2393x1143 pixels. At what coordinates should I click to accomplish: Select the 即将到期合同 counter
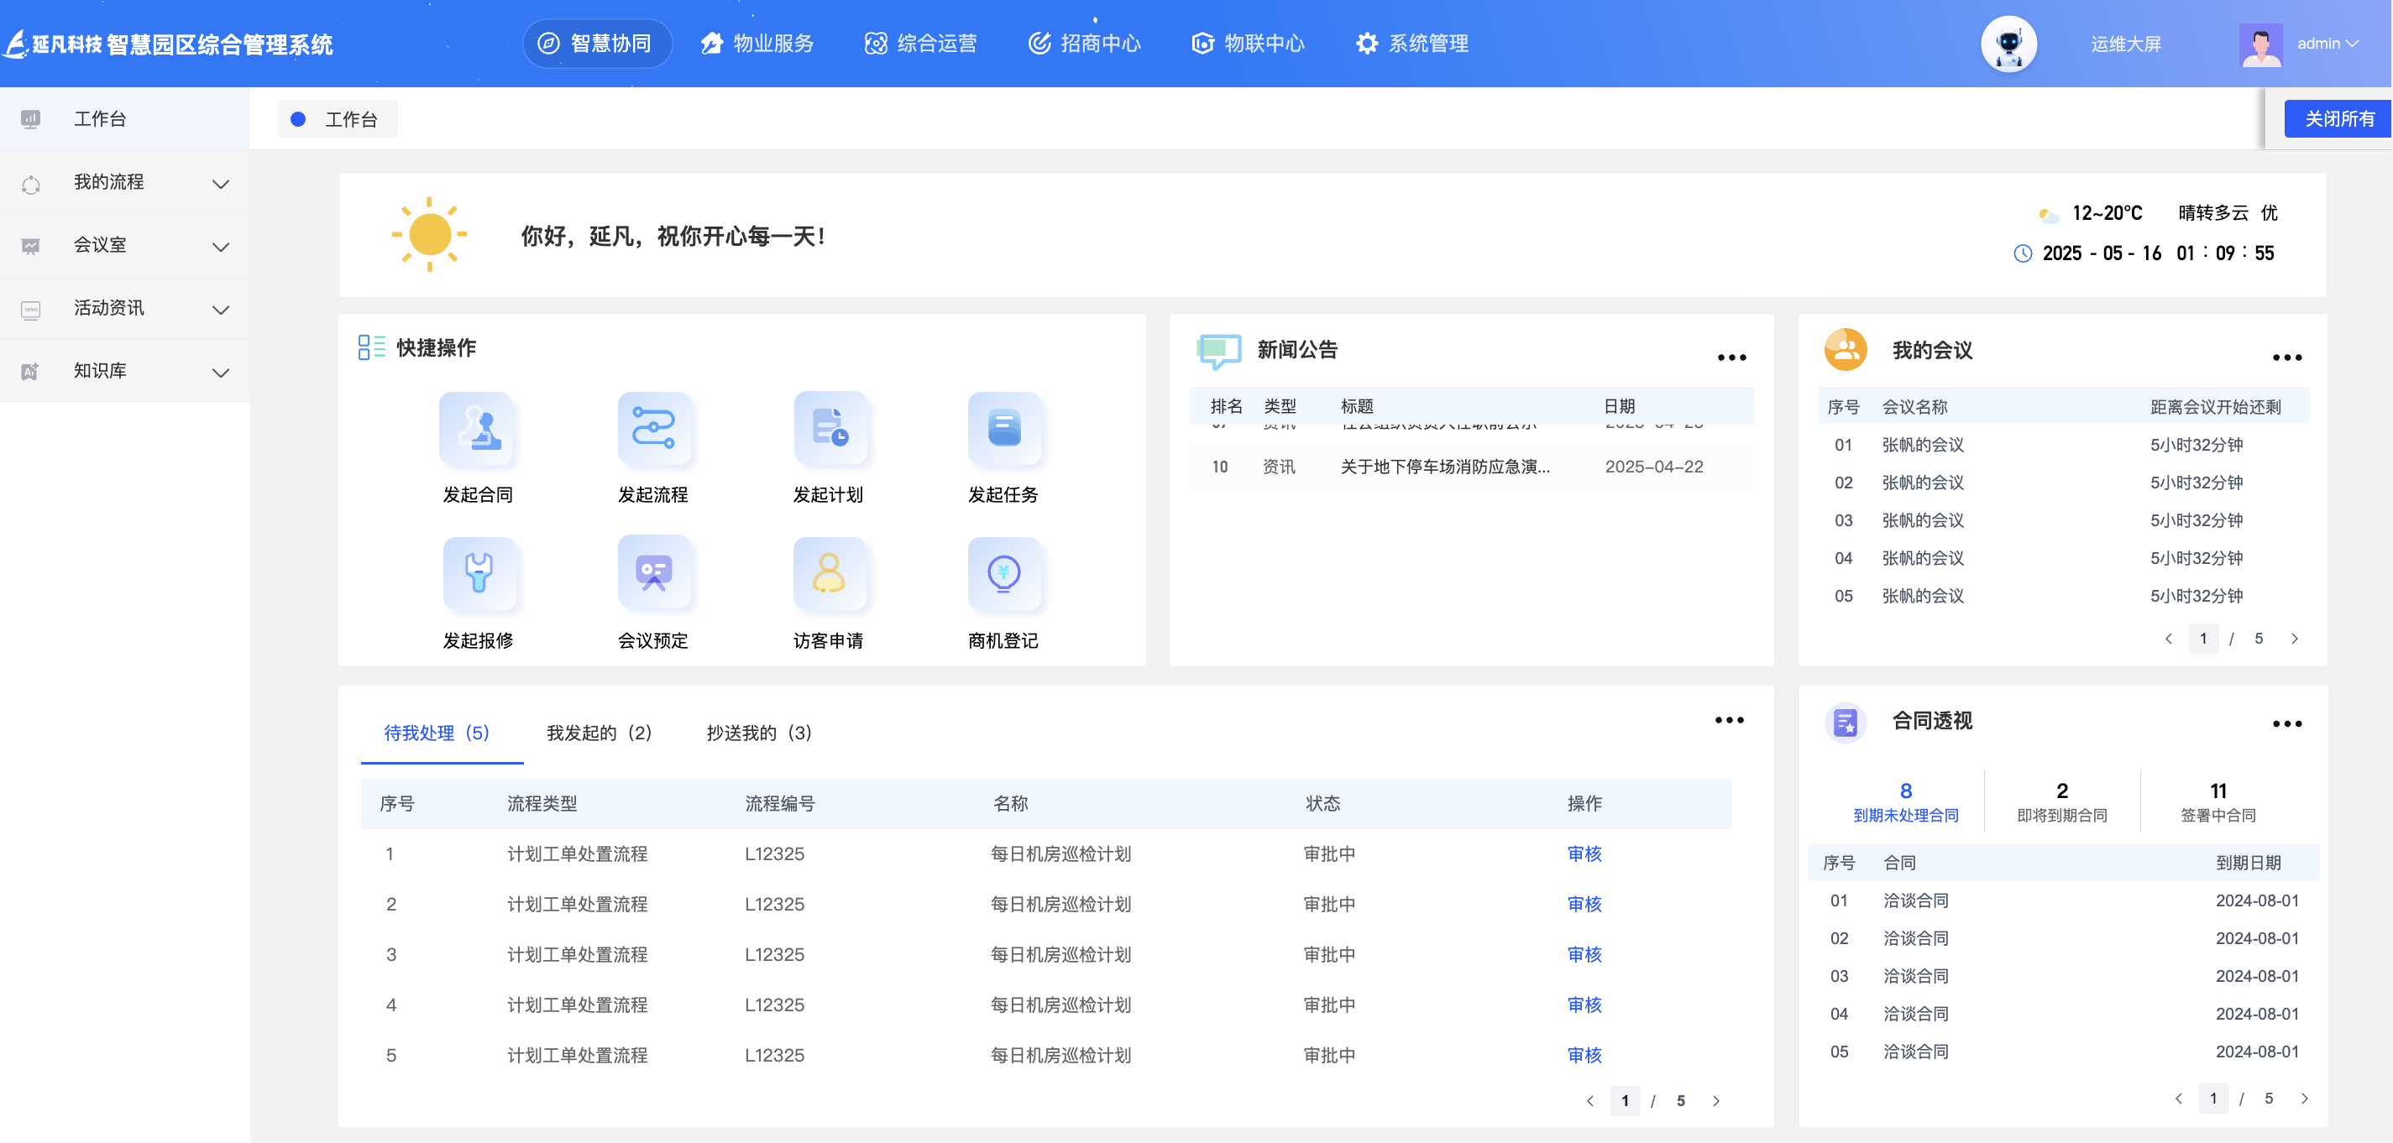pos(2061,801)
